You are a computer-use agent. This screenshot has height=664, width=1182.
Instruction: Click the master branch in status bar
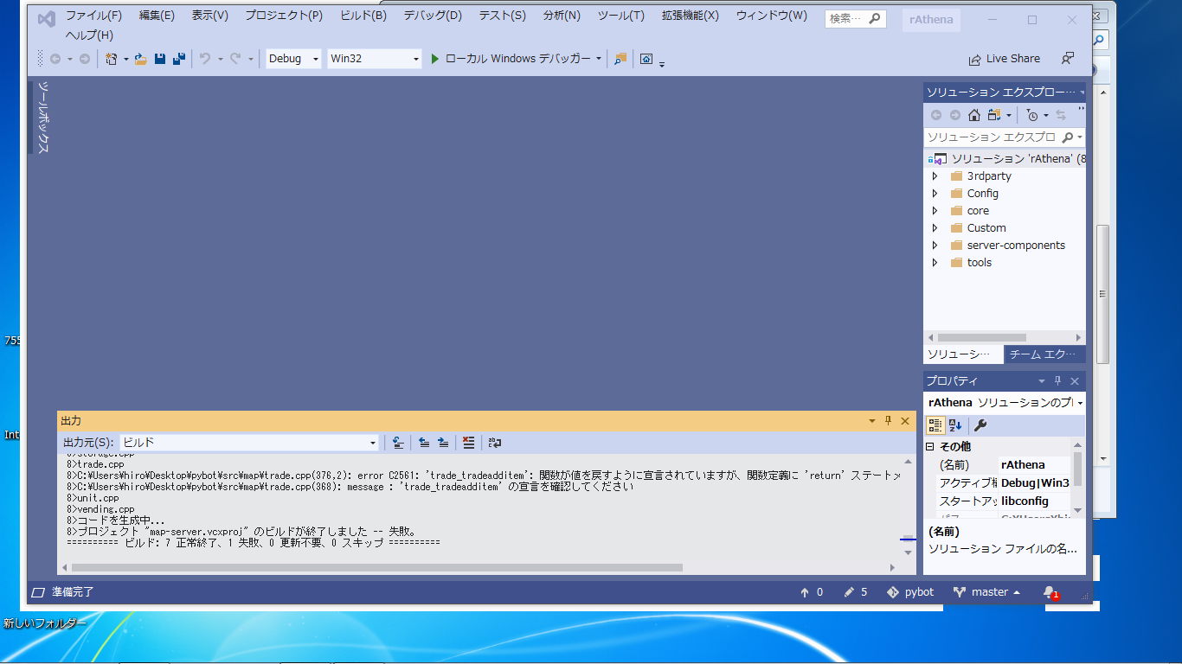click(x=987, y=592)
